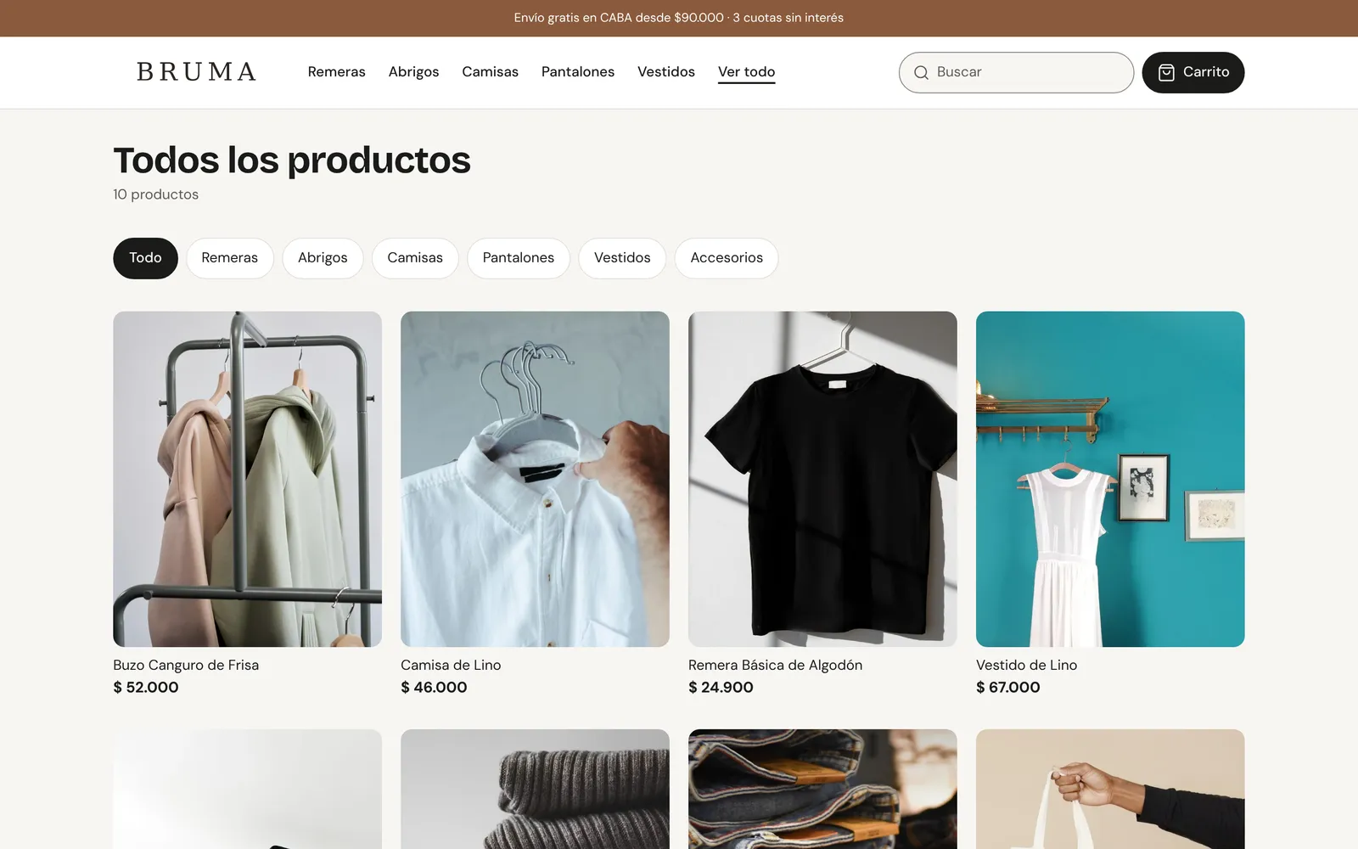This screenshot has width=1358, height=849.
Task: Open the black Remera Básica product photo
Action: tap(822, 479)
